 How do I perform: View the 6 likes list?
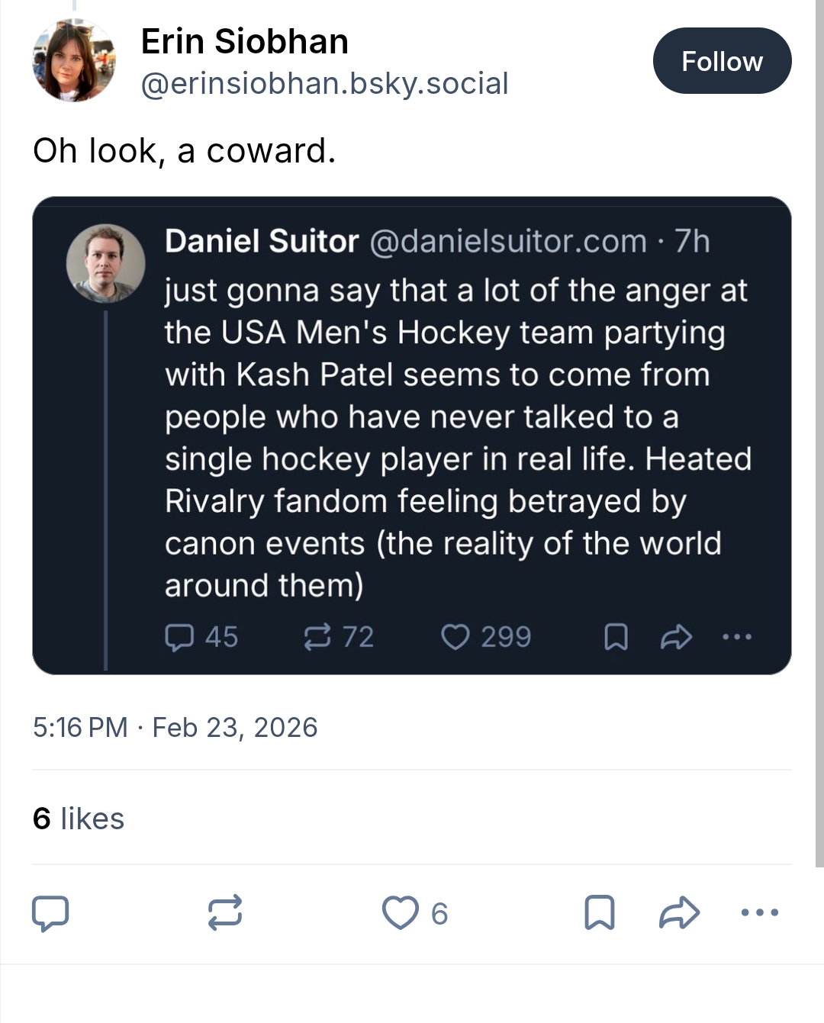click(79, 819)
